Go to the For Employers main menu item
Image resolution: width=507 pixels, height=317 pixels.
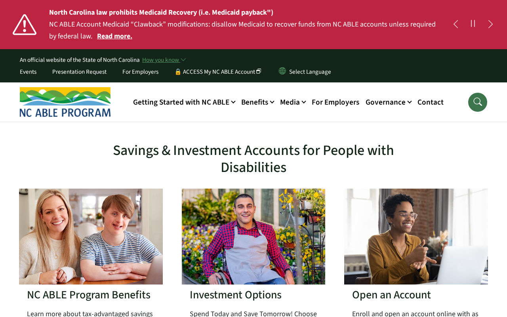coord(335,102)
